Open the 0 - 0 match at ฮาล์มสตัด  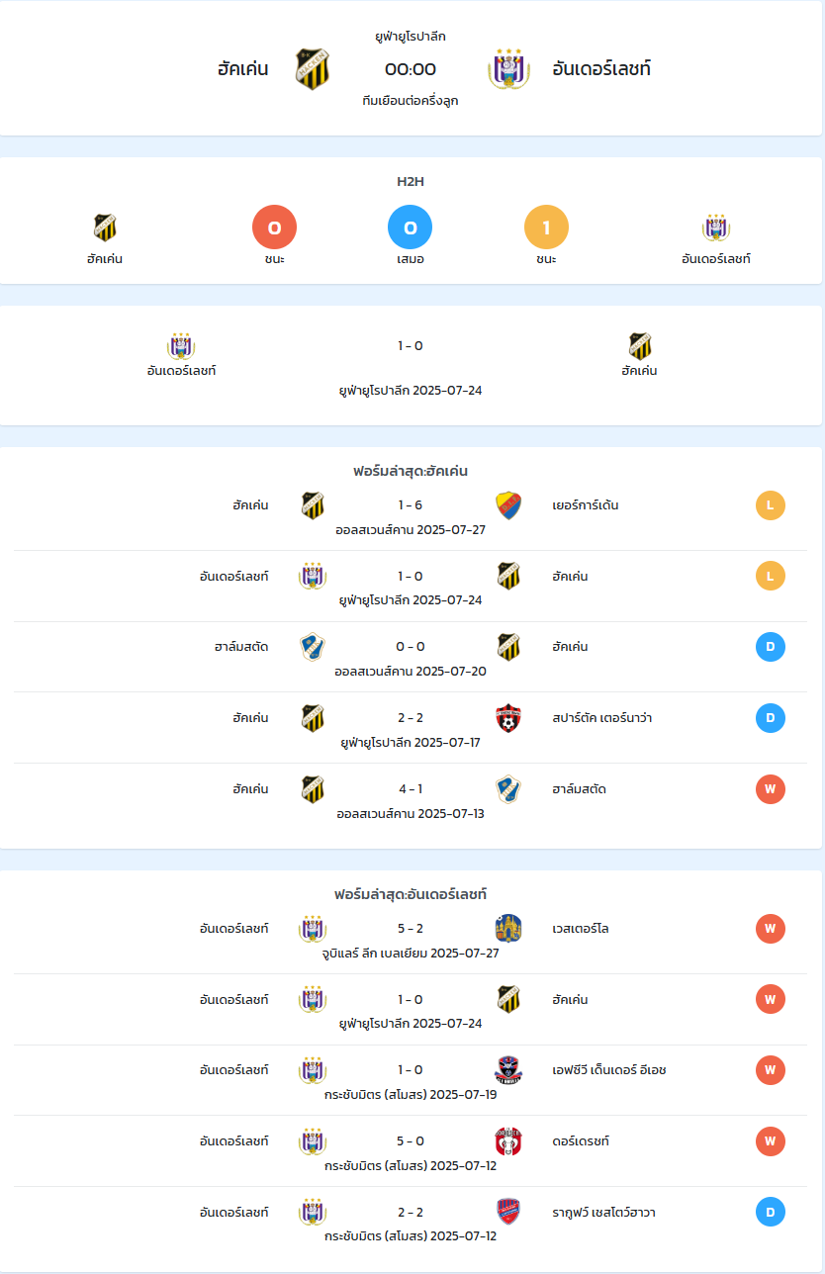411,657
